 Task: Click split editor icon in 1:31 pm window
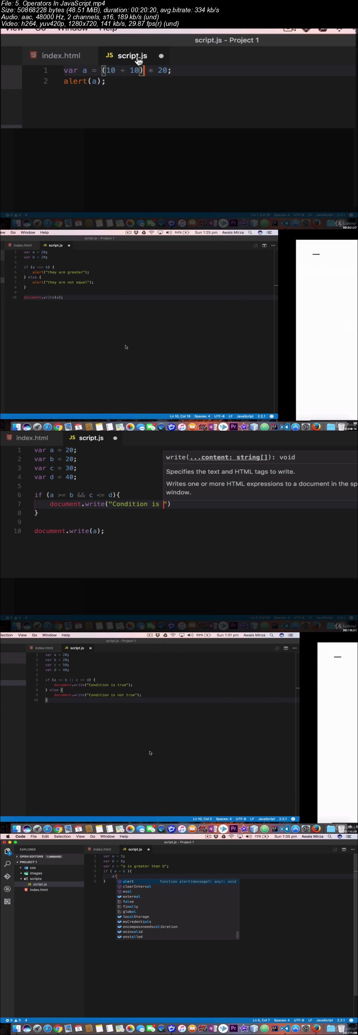(286, 648)
